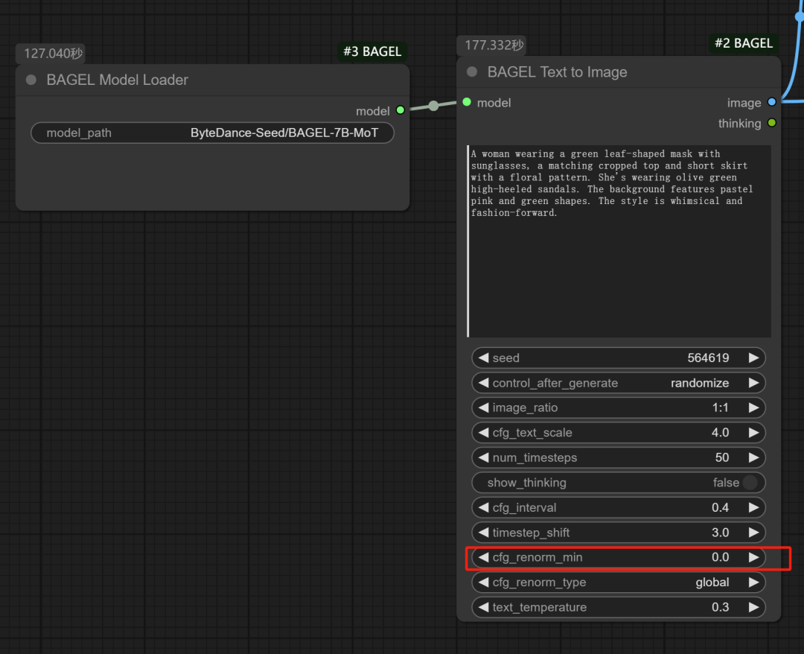Screen dimensions: 804x654
Task: Click the model input port on Text to Image
Action: click(x=467, y=102)
